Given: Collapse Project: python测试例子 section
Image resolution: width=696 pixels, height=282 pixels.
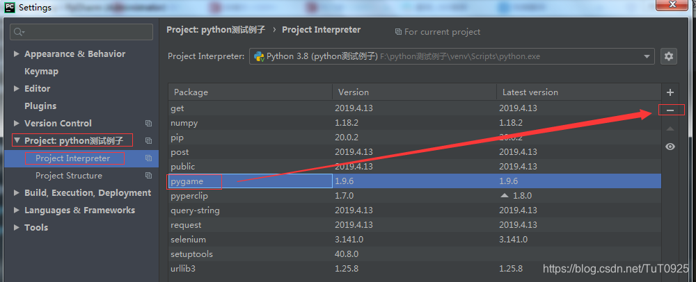Looking at the screenshot, I should coord(17,141).
